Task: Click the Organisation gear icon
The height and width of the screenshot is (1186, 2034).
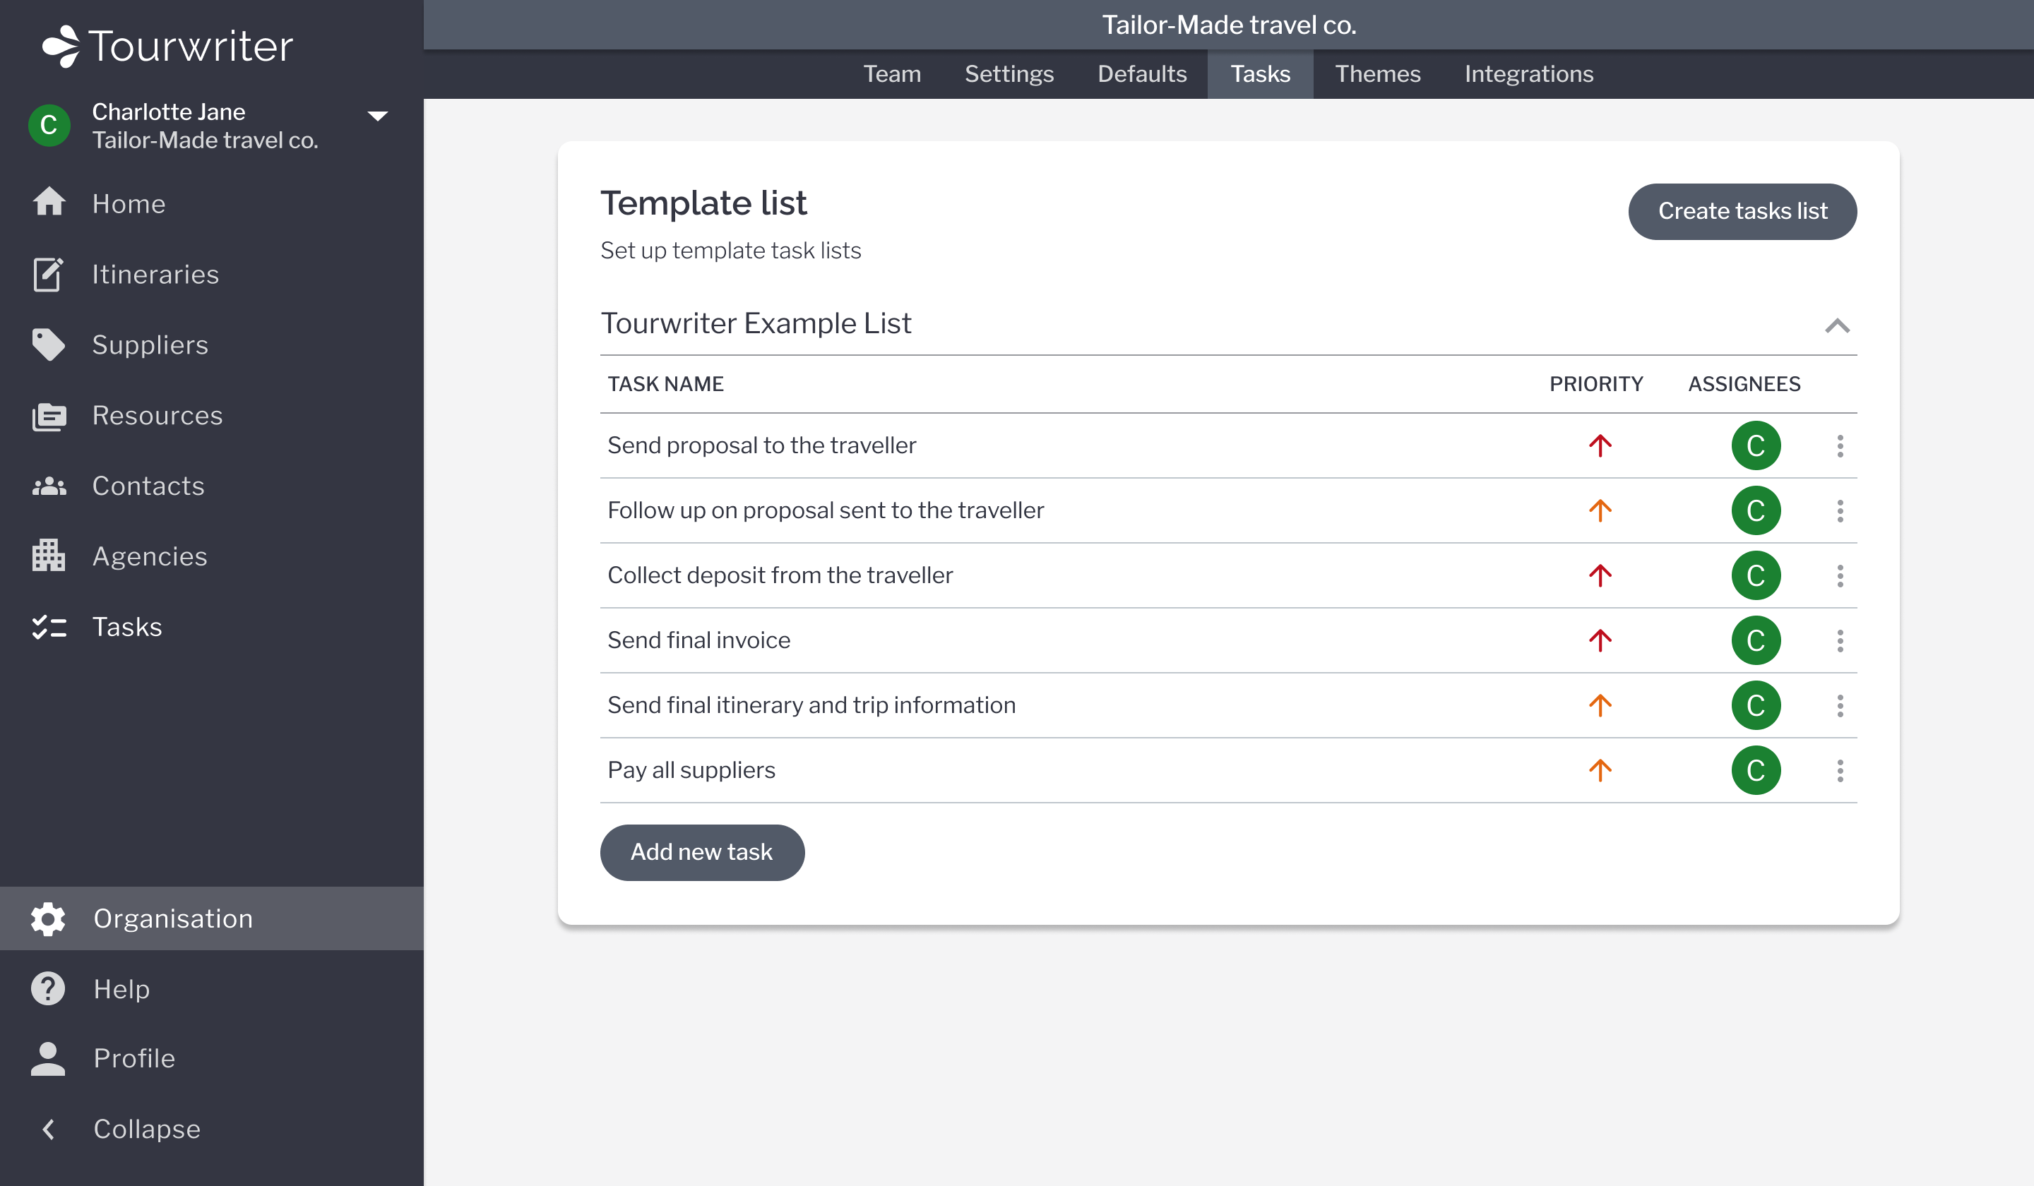Action: pyautogui.click(x=49, y=918)
